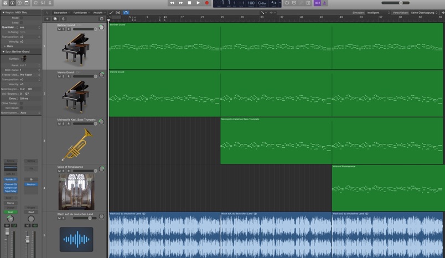This screenshot has height=258, width=445.
Task: Click the trumpet track icon
Action: pyautogui.click(x=76, y=144)
